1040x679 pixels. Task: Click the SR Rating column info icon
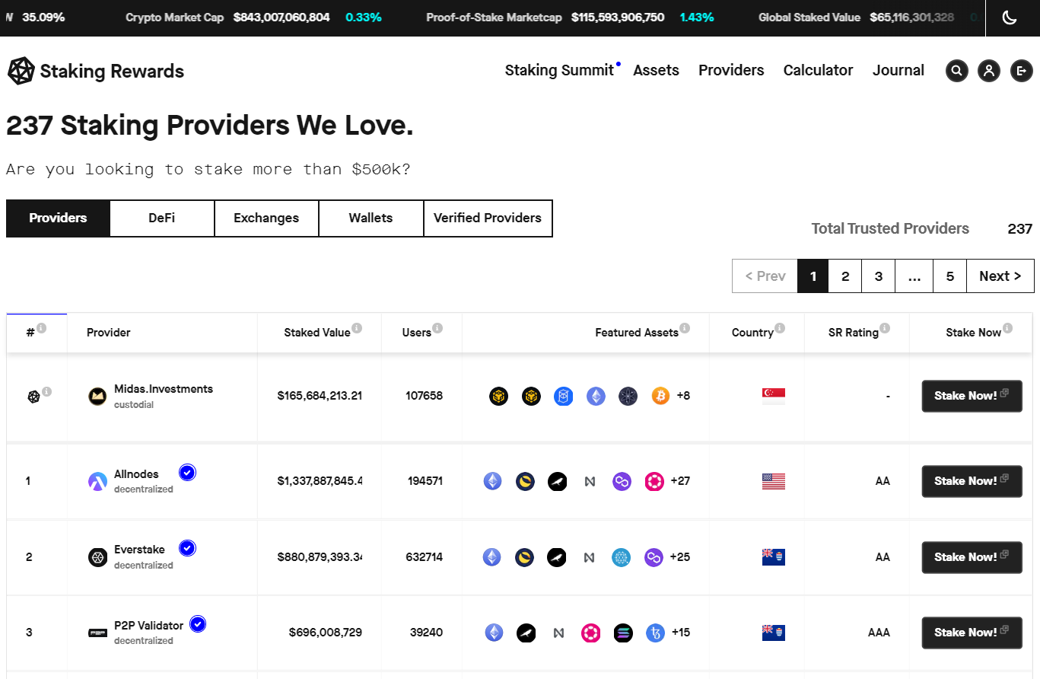885,328
